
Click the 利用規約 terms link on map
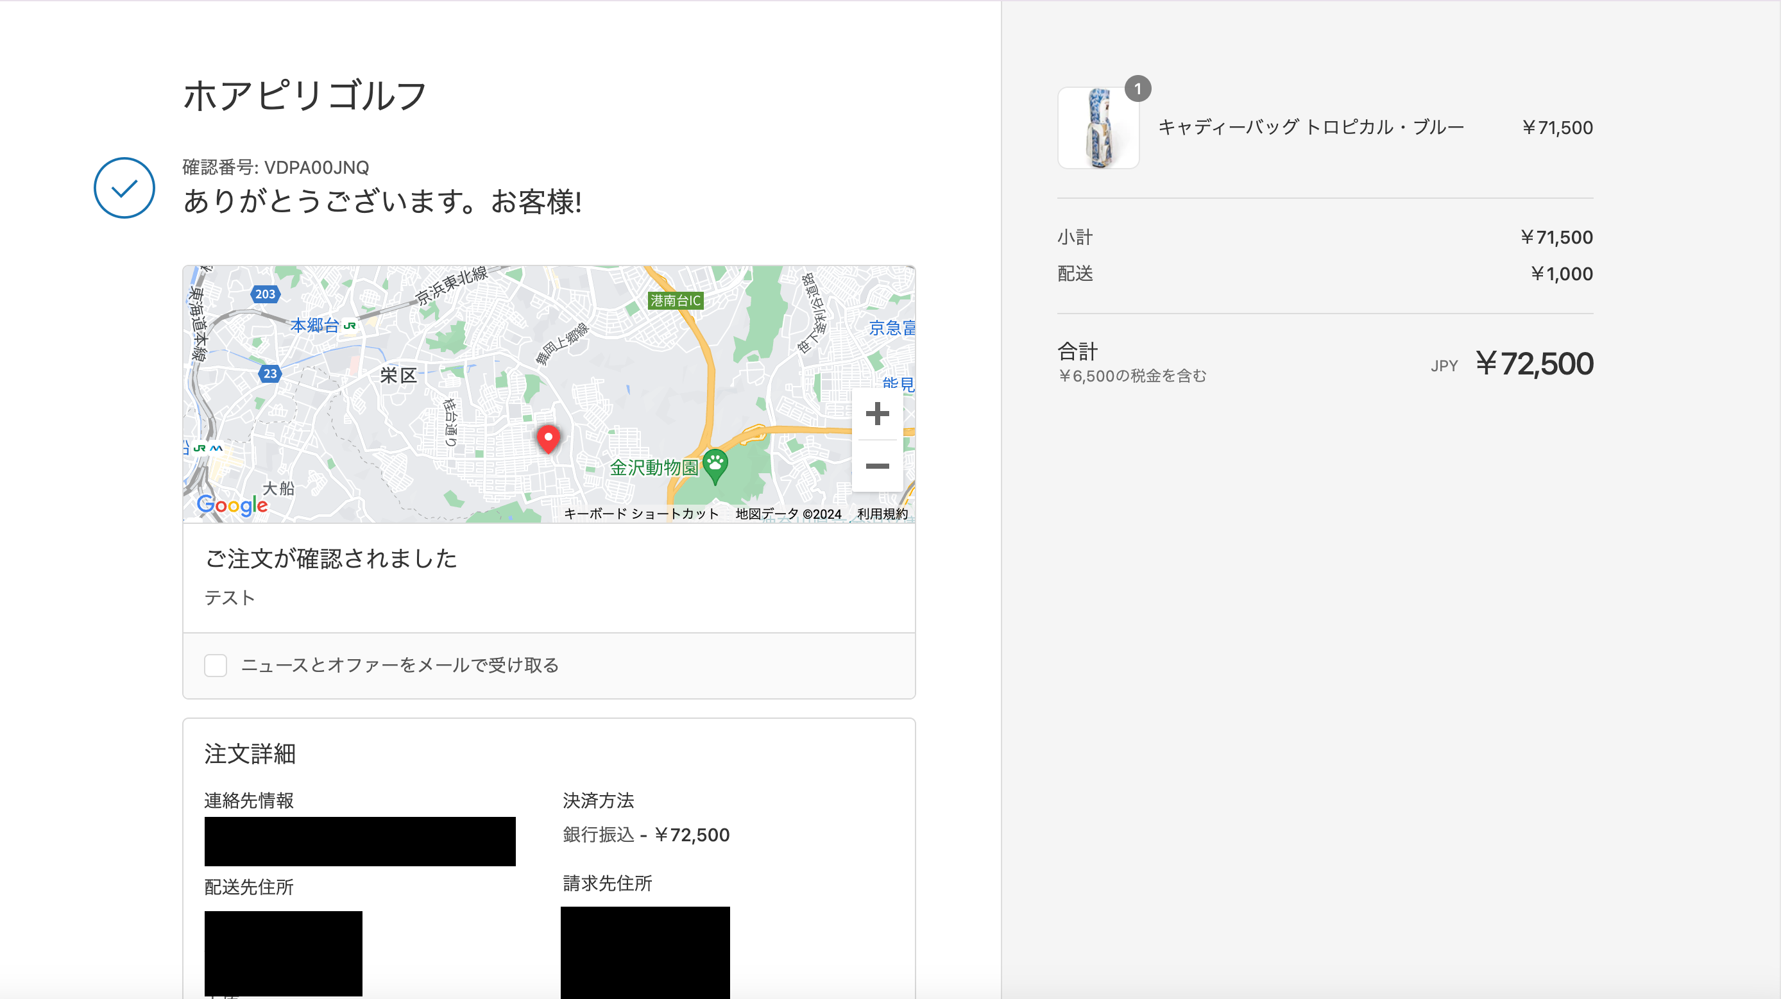882,514
